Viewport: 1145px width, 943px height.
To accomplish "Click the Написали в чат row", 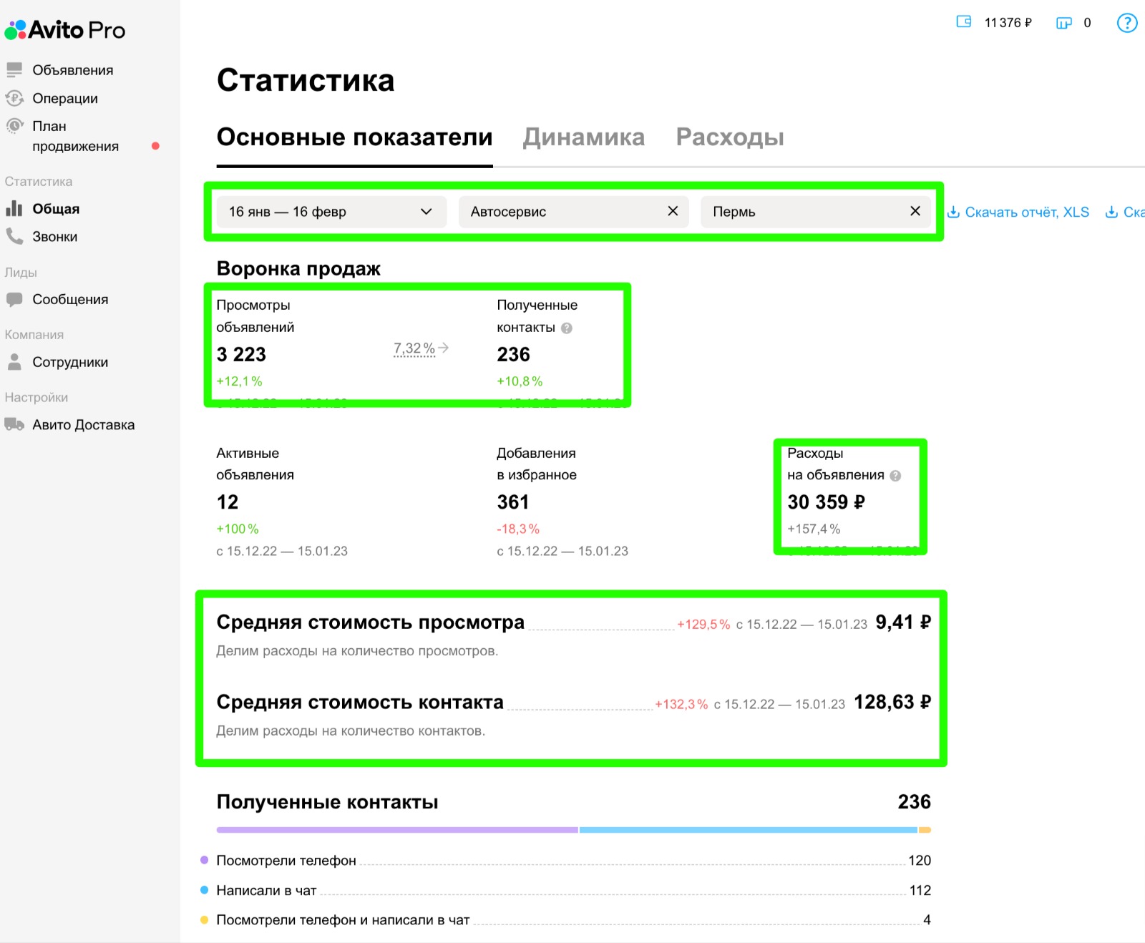I will point(565,891).
